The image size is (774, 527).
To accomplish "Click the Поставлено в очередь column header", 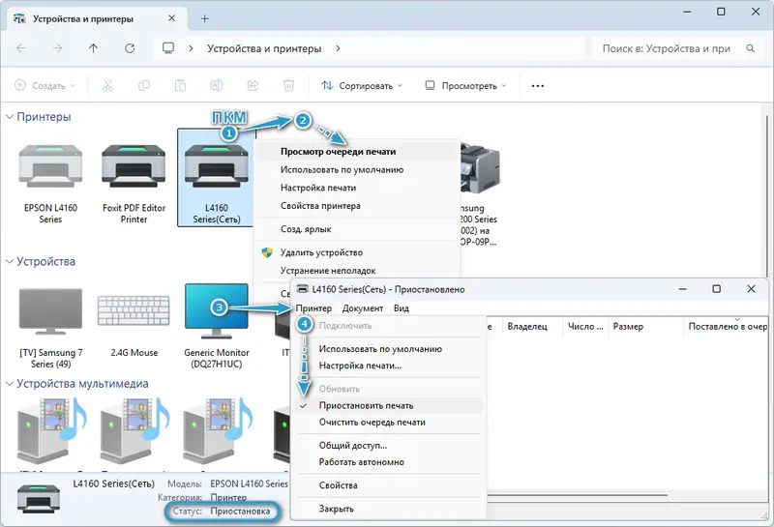I will pos(726,327).
